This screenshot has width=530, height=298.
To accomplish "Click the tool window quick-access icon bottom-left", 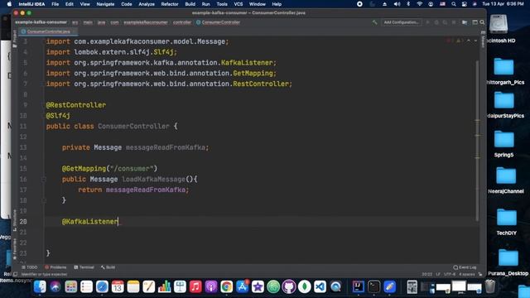I will click(15, 274).
